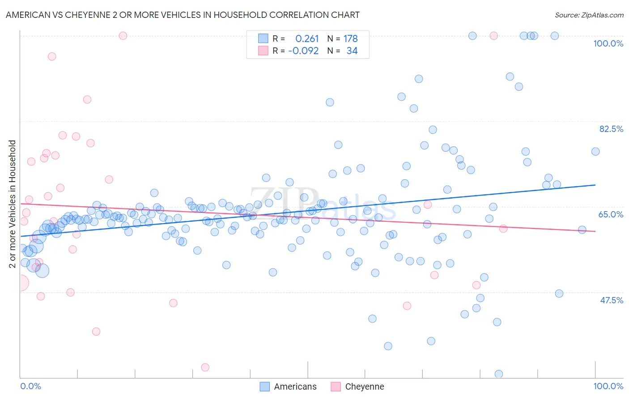Click the 0.0% x-axis label
629x399 pixels.
pyautogui.click(x=30, y=386)
